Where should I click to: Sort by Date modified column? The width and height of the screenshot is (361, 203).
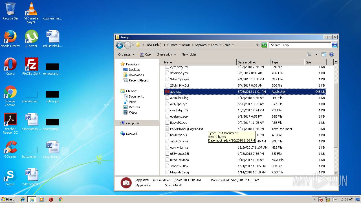point(253,62)
